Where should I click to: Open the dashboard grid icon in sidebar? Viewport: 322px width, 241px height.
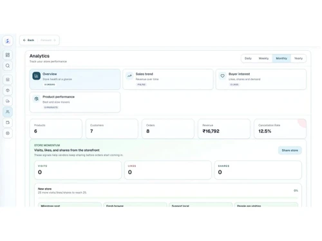8,55
